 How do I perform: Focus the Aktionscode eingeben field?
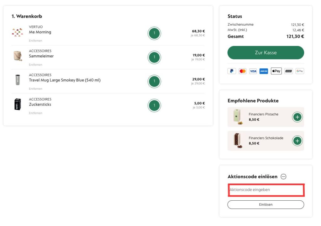(x=266, y=190)
